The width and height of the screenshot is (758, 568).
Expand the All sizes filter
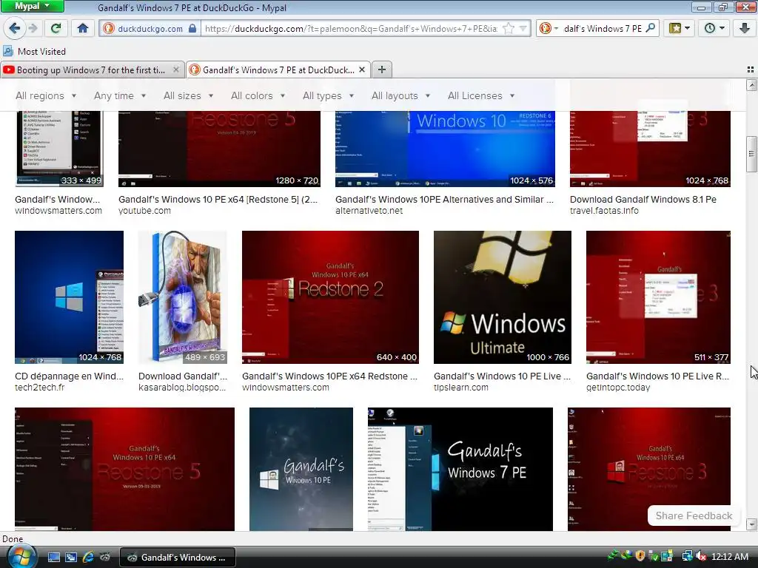tap(188, 95)
